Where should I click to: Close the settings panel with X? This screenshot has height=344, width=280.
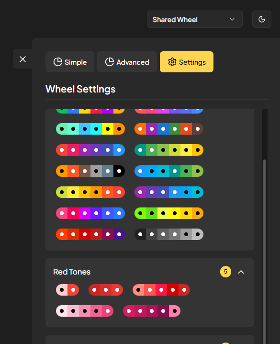click(23, 59)
